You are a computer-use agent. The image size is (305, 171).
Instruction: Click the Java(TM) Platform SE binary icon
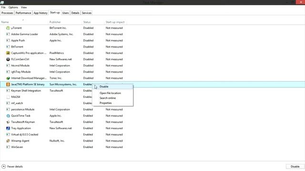tap(8, 85)
